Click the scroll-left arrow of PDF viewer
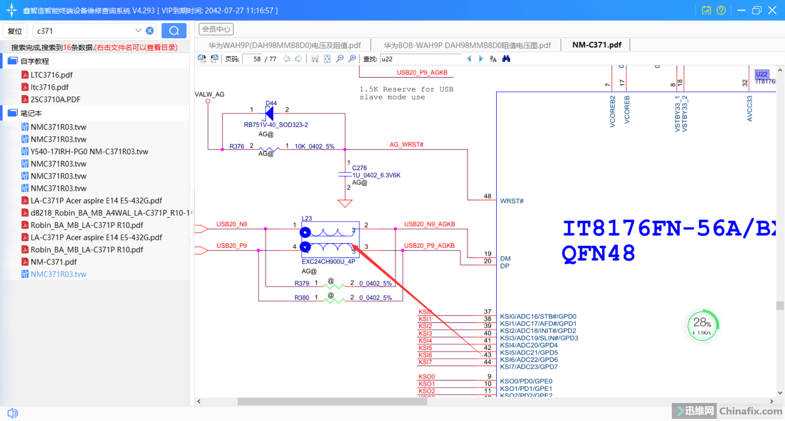Screen dimensions: 785x421 pyautogui.click(x=199, y=401)
